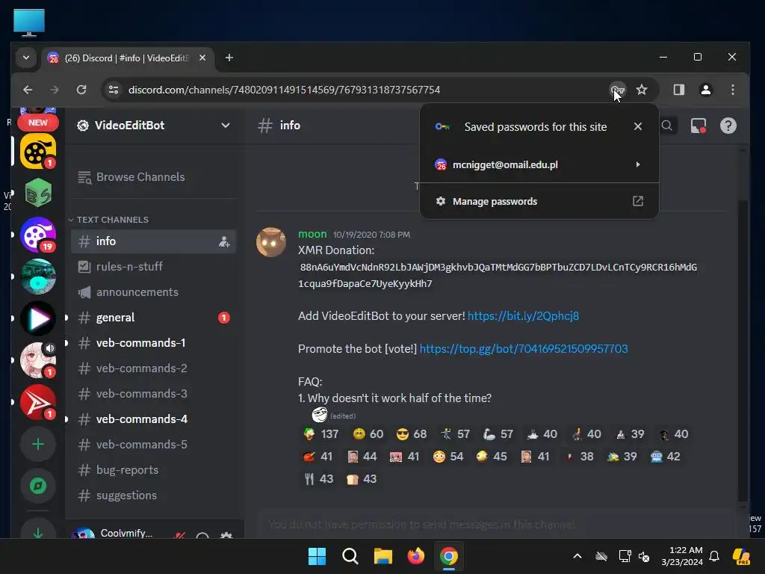This screenshot has width=765, height=574.
Task: Open Windows taskbar search
Action: (350, 556)
